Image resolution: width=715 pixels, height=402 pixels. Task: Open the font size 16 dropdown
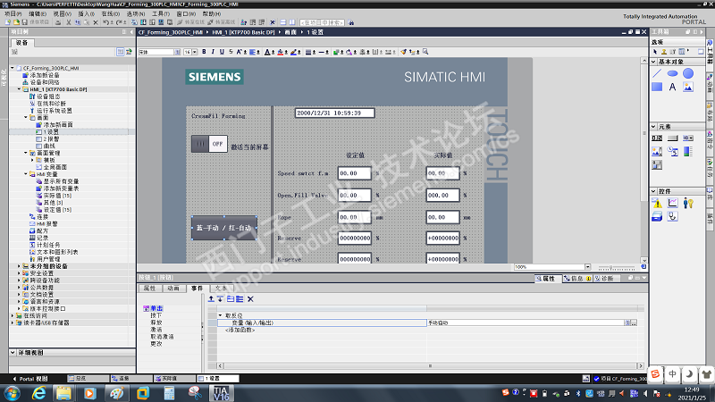(195, 52)
